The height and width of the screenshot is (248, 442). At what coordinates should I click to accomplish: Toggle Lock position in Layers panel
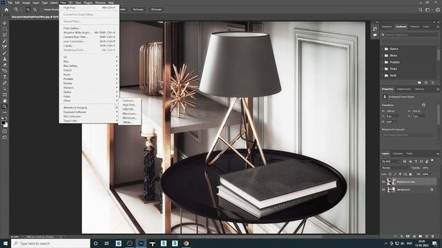pyautogui.click(x=401, y=174)
